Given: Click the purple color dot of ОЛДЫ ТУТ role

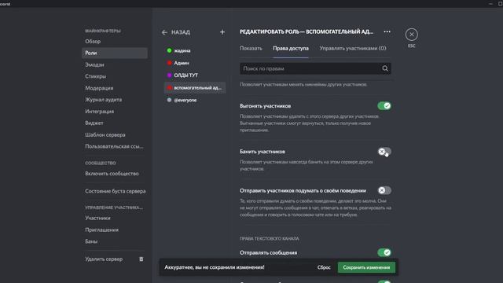Looking at the screenshot, I should click(170, 75).
